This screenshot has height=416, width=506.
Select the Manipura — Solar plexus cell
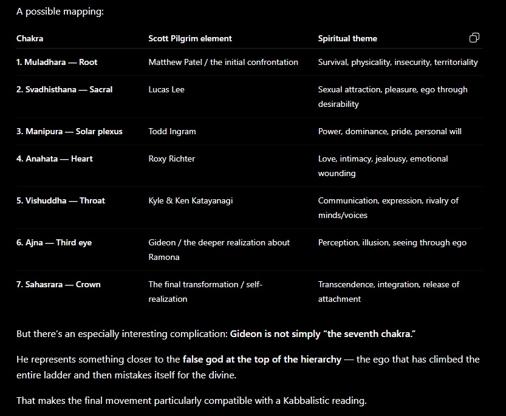point(69,131)
